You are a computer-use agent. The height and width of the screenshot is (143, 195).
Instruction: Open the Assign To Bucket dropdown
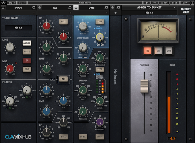(x=149, y=7)
